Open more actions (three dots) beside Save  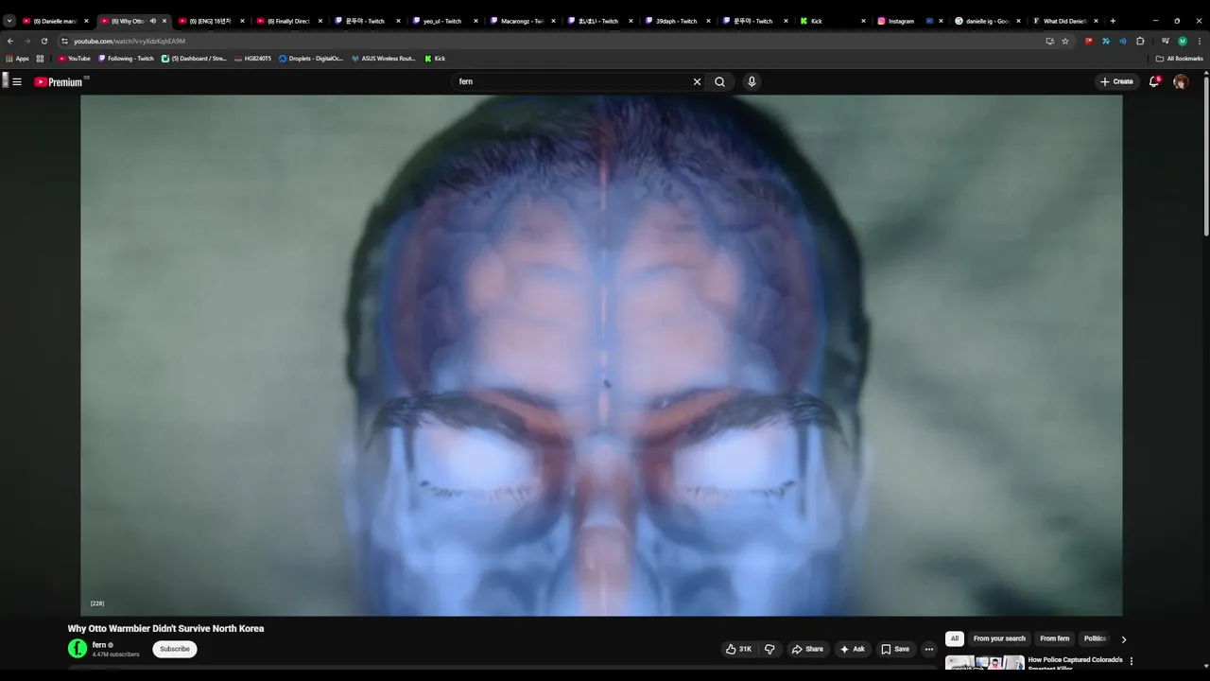[x=928, y=649]
